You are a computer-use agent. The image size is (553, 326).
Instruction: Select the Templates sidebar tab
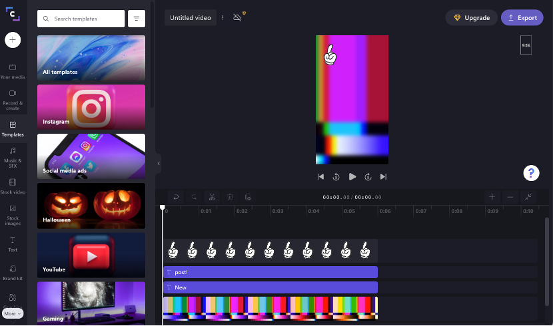point(13,129)
